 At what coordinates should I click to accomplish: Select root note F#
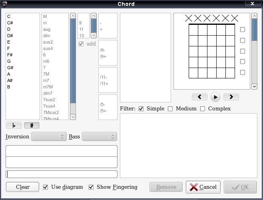click(23, 55)
